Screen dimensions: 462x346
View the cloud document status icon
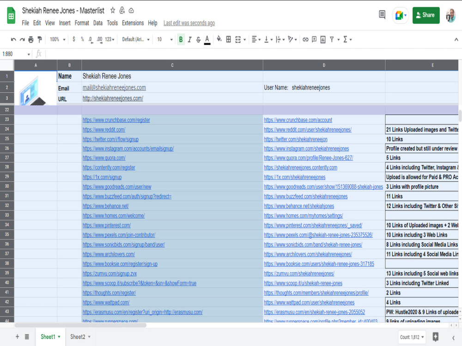(x=131, y=11)
